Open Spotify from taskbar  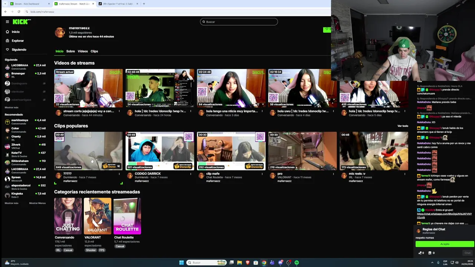(x=297, y=263)
